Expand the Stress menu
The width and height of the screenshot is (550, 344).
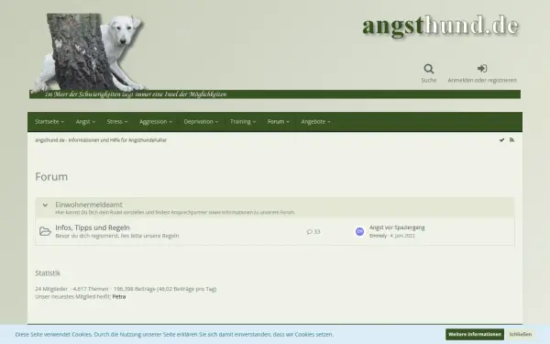117,122
